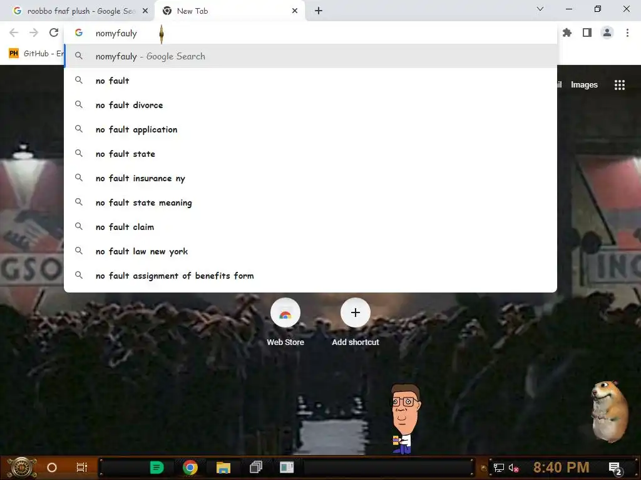
Task: Select 'no fault law new york' suggestion
Action: pos(310,251)
